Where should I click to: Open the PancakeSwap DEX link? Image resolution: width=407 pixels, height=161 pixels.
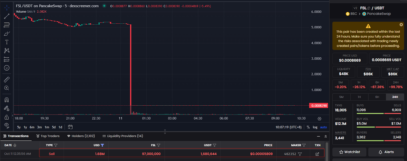coord(376,14)
